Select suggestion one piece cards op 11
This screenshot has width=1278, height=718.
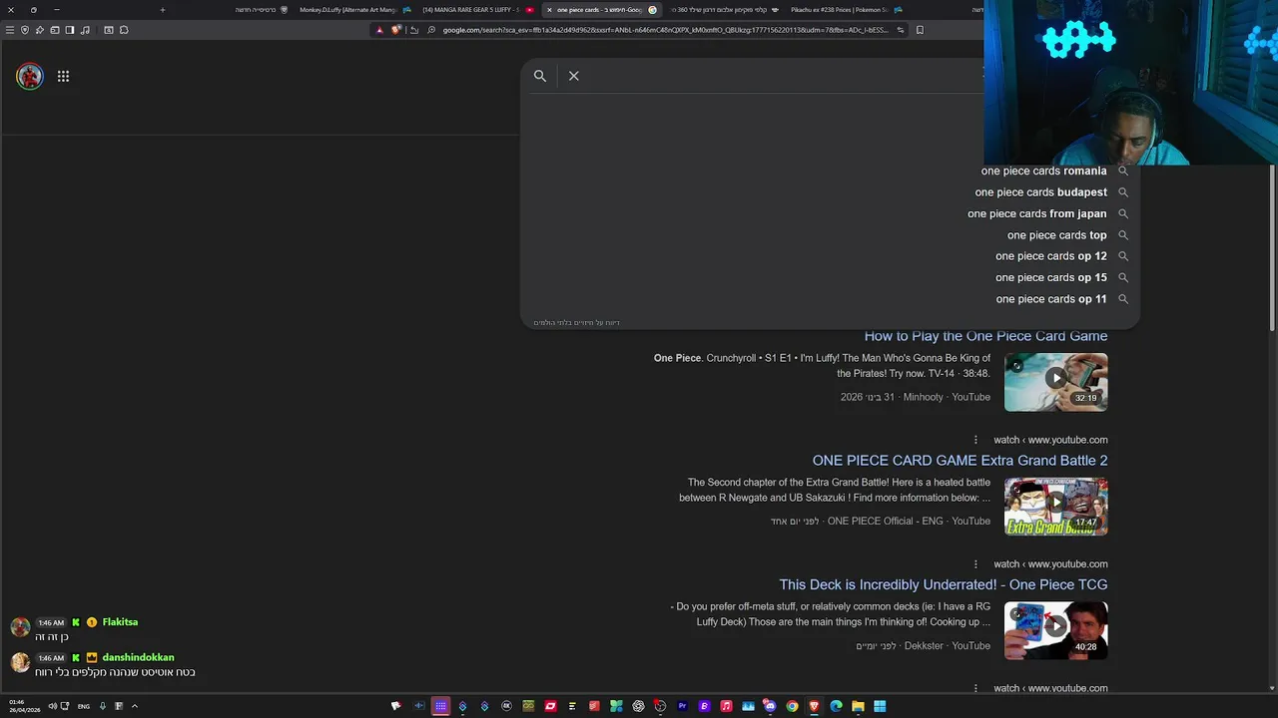pos(1050,299)
